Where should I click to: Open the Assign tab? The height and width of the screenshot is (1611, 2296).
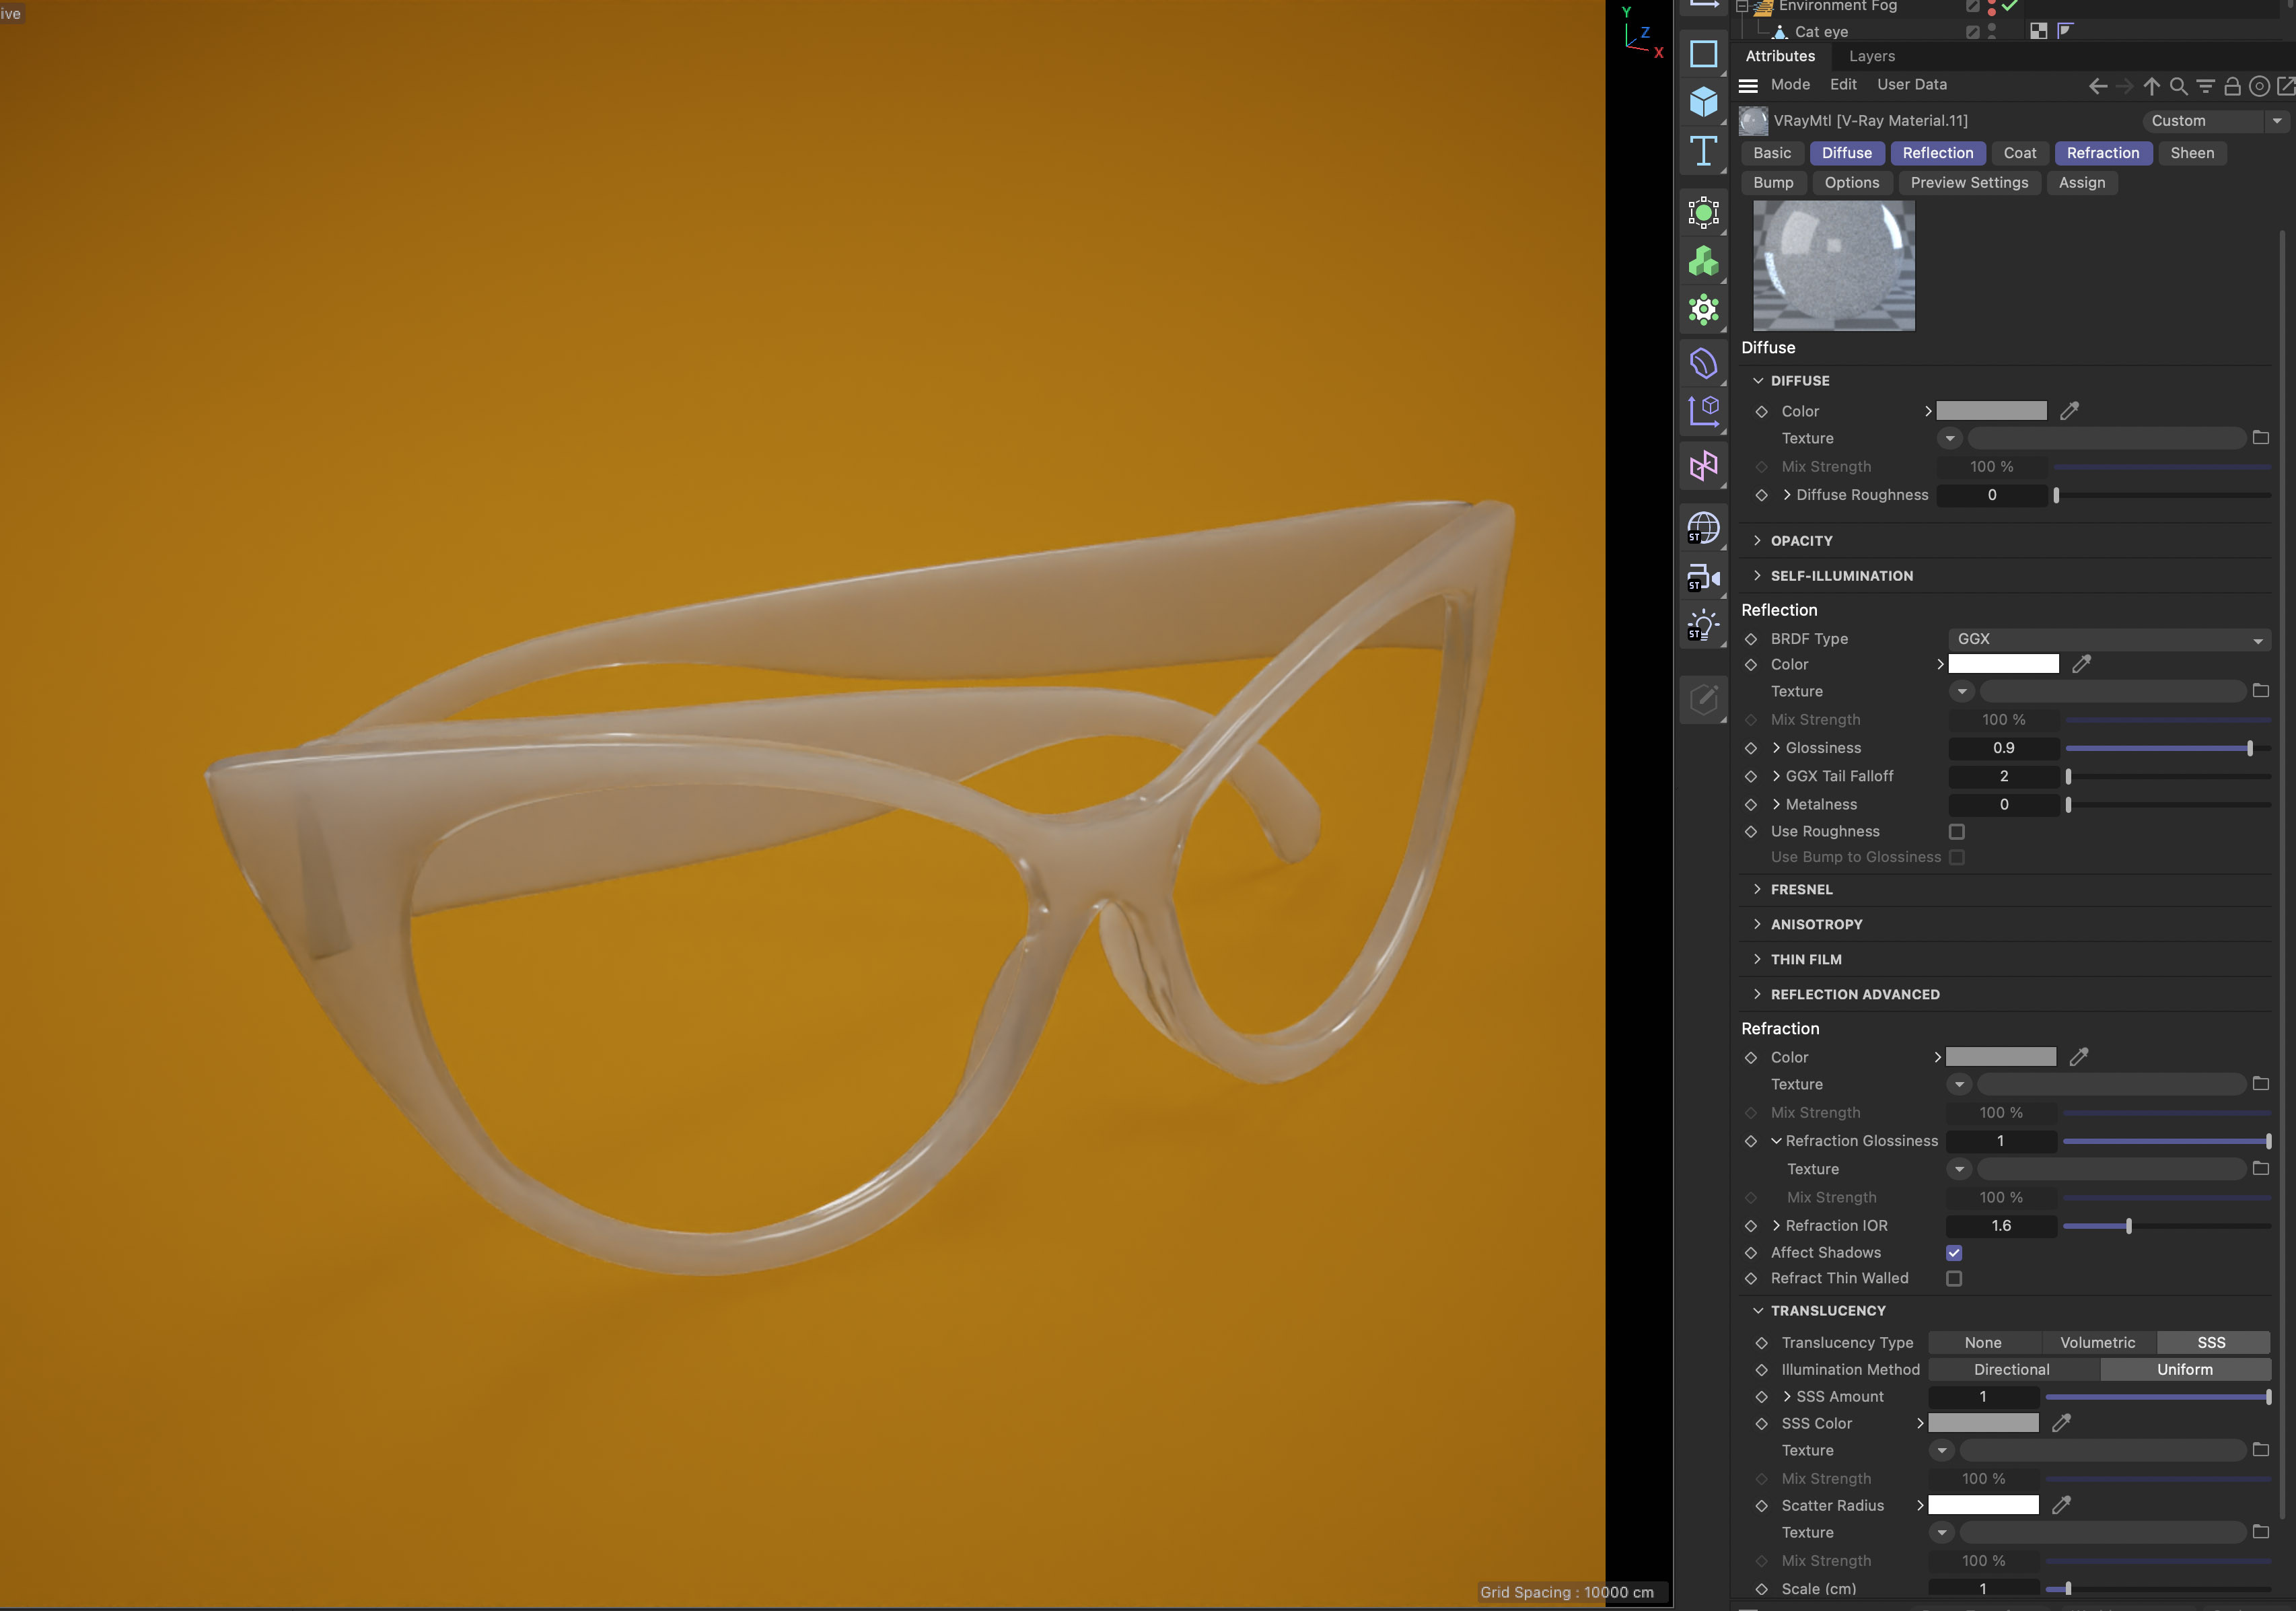2081,183
